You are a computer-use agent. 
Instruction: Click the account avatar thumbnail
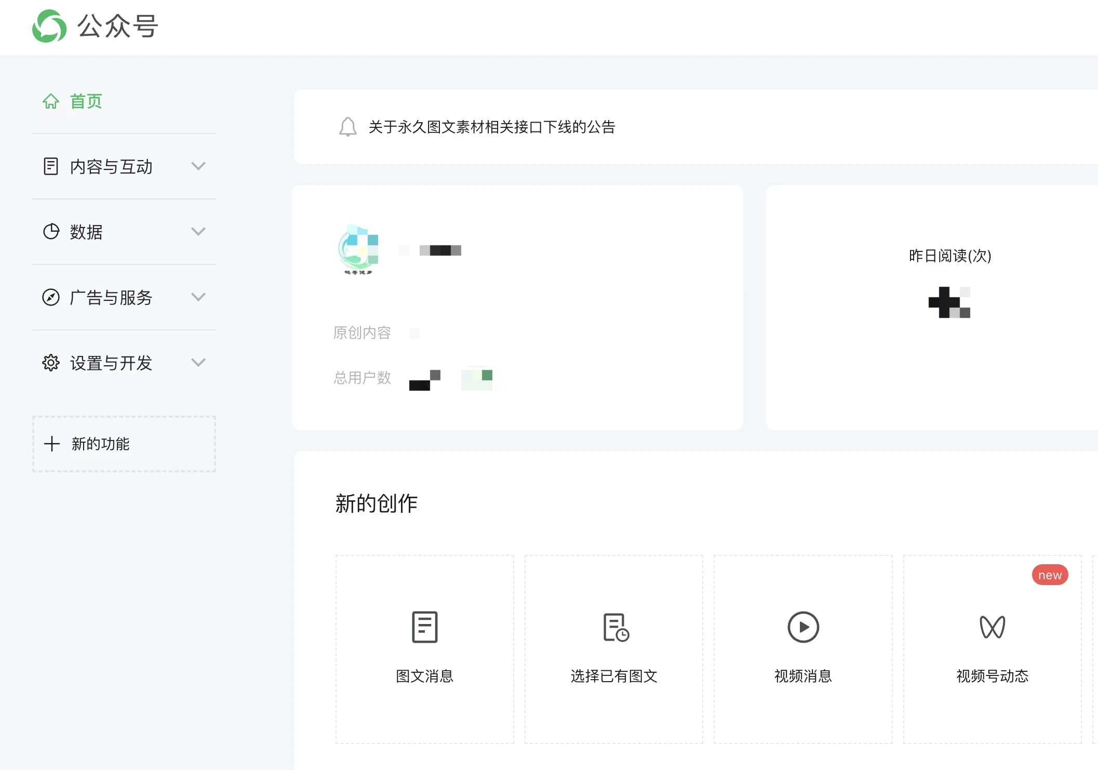point(358,250)
